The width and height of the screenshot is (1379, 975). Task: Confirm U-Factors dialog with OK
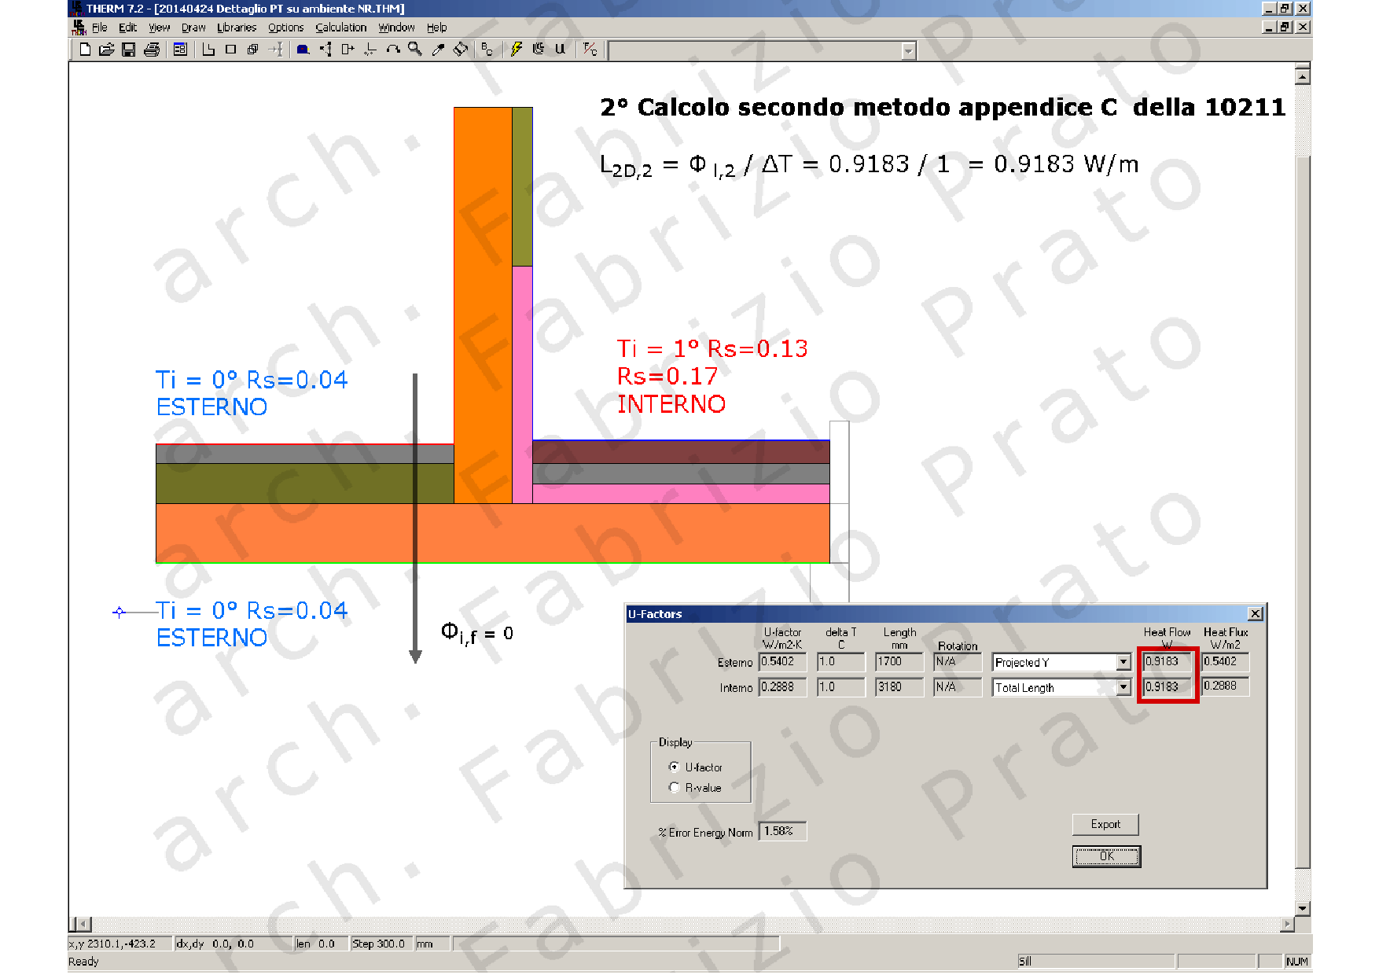pyautogui.click(x=1106, y=856)
